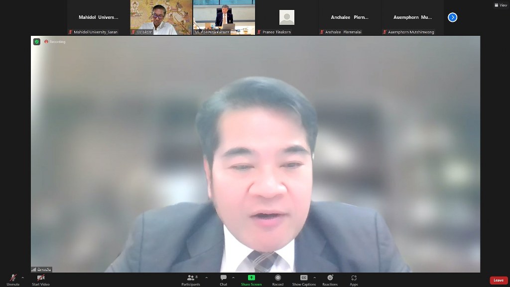510x287 pixels.
Task: Click the red Leave button
Action: 499,280
